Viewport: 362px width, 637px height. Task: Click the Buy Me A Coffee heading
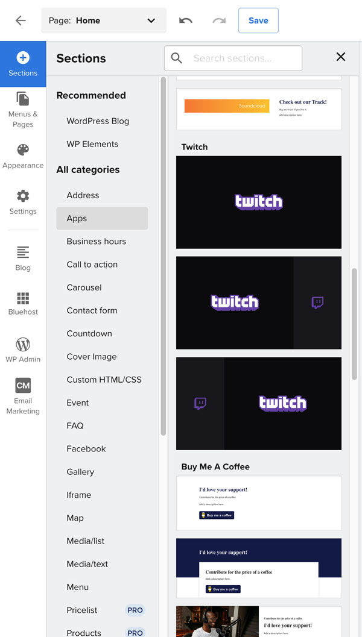click(x=215, y=467)
